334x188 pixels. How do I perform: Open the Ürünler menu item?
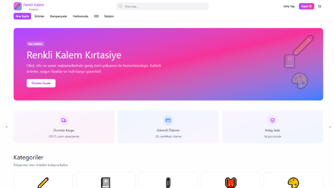pyautogui.click(x=40, y=16)
